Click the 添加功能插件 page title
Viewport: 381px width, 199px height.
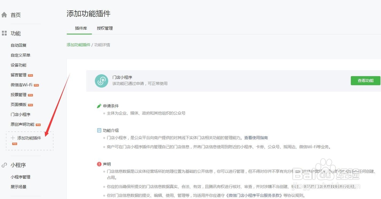(x=88, y=14)
